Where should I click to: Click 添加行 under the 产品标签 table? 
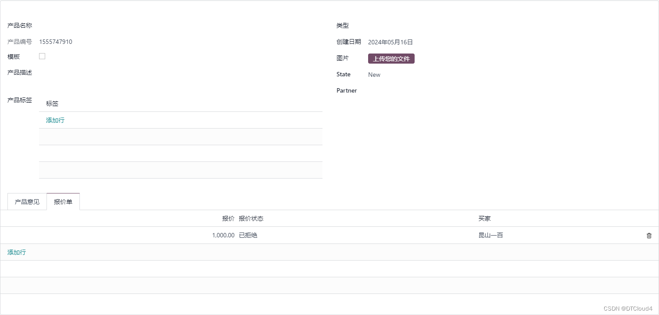[54, 120]
